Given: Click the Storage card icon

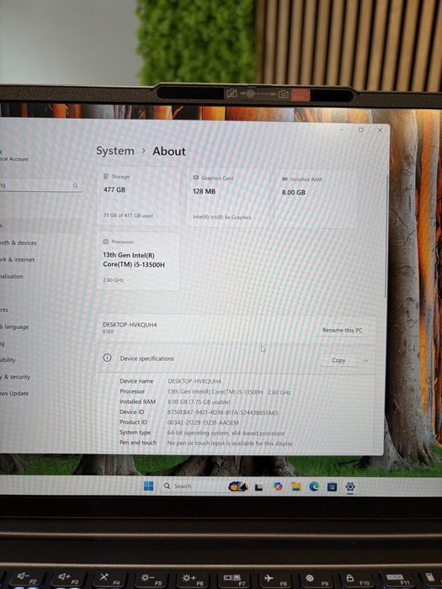Looking at the screenshot, I should point(106,176).
